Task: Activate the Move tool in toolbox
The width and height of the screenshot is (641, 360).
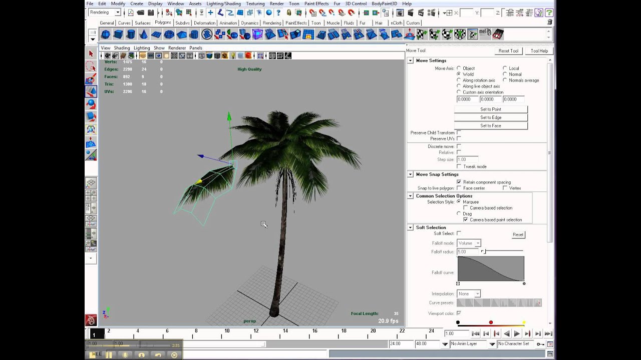Action: (91, 91)
